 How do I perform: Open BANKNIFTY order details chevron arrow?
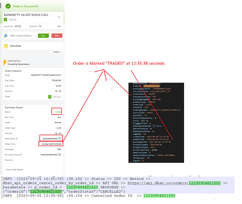[59, 17]
